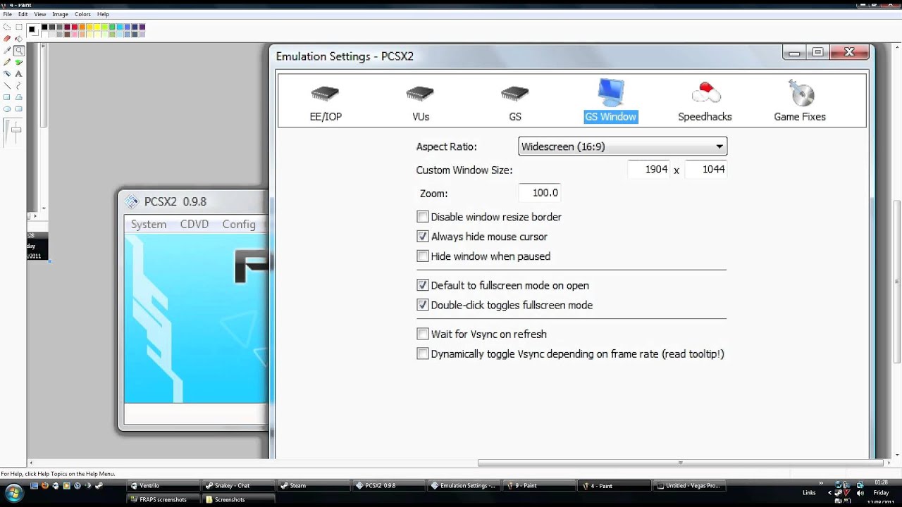
Task: Open the Speedhacks settings tab
Action: (705, 103)
